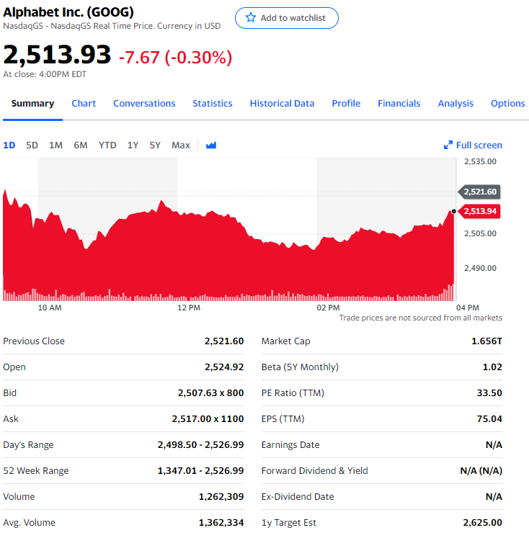This screenshot has height=538, width=529.
Task: Click the Alphabet Inc. (GOOG) title
Action: (x=68, y=12)
